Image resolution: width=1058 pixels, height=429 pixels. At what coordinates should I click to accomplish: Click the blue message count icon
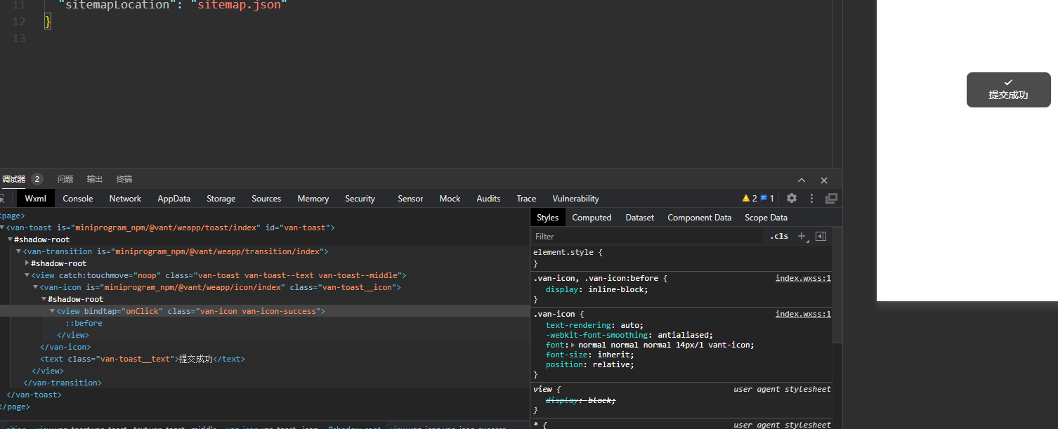pos(764,199)
